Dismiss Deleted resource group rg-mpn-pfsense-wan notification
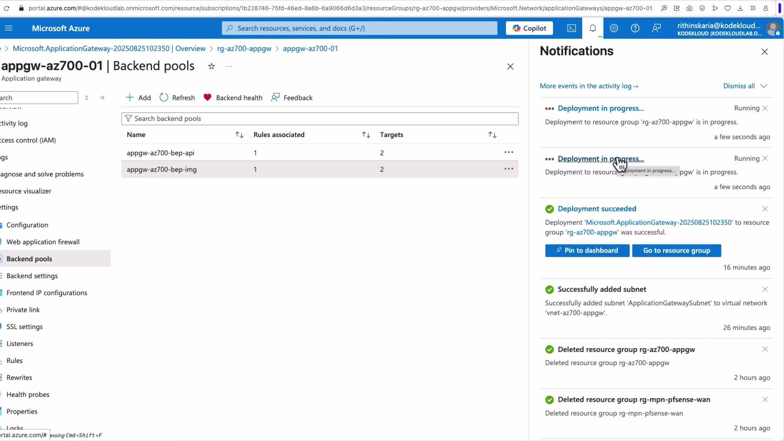784x441 pixels. click(x=765, y=399)
